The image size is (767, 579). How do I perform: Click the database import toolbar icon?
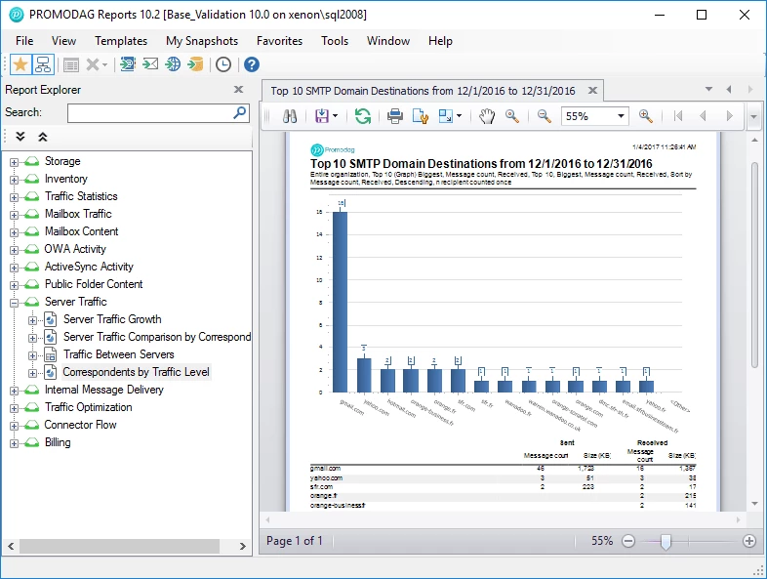pyautogui.click(x=195, y=64)
